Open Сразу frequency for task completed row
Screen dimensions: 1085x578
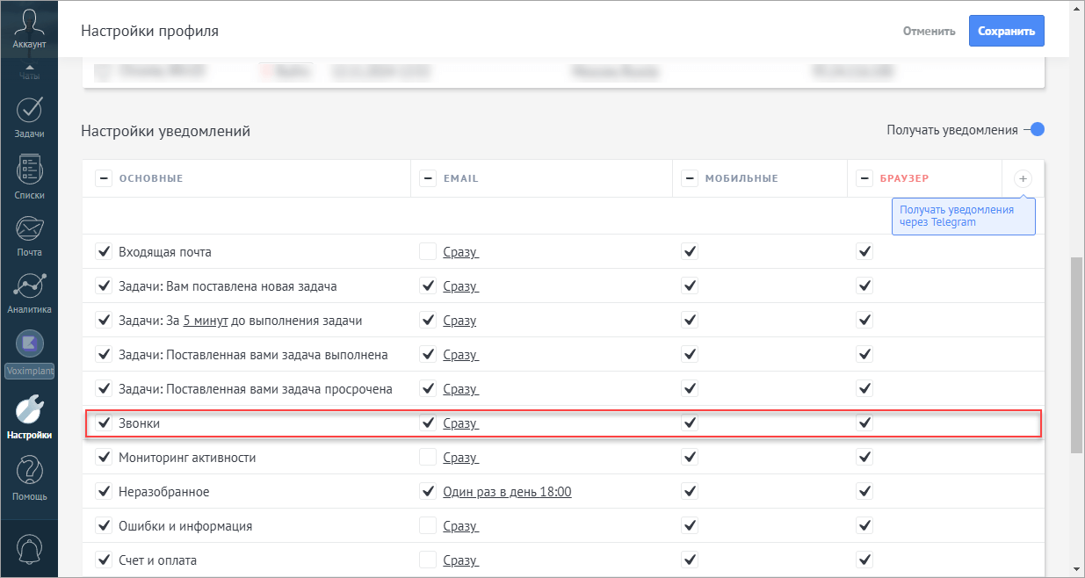point(460,355)
